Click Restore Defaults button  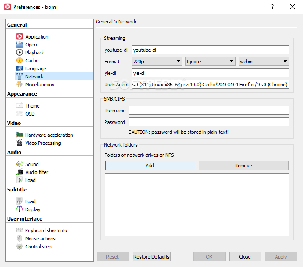tap(151, 256)
